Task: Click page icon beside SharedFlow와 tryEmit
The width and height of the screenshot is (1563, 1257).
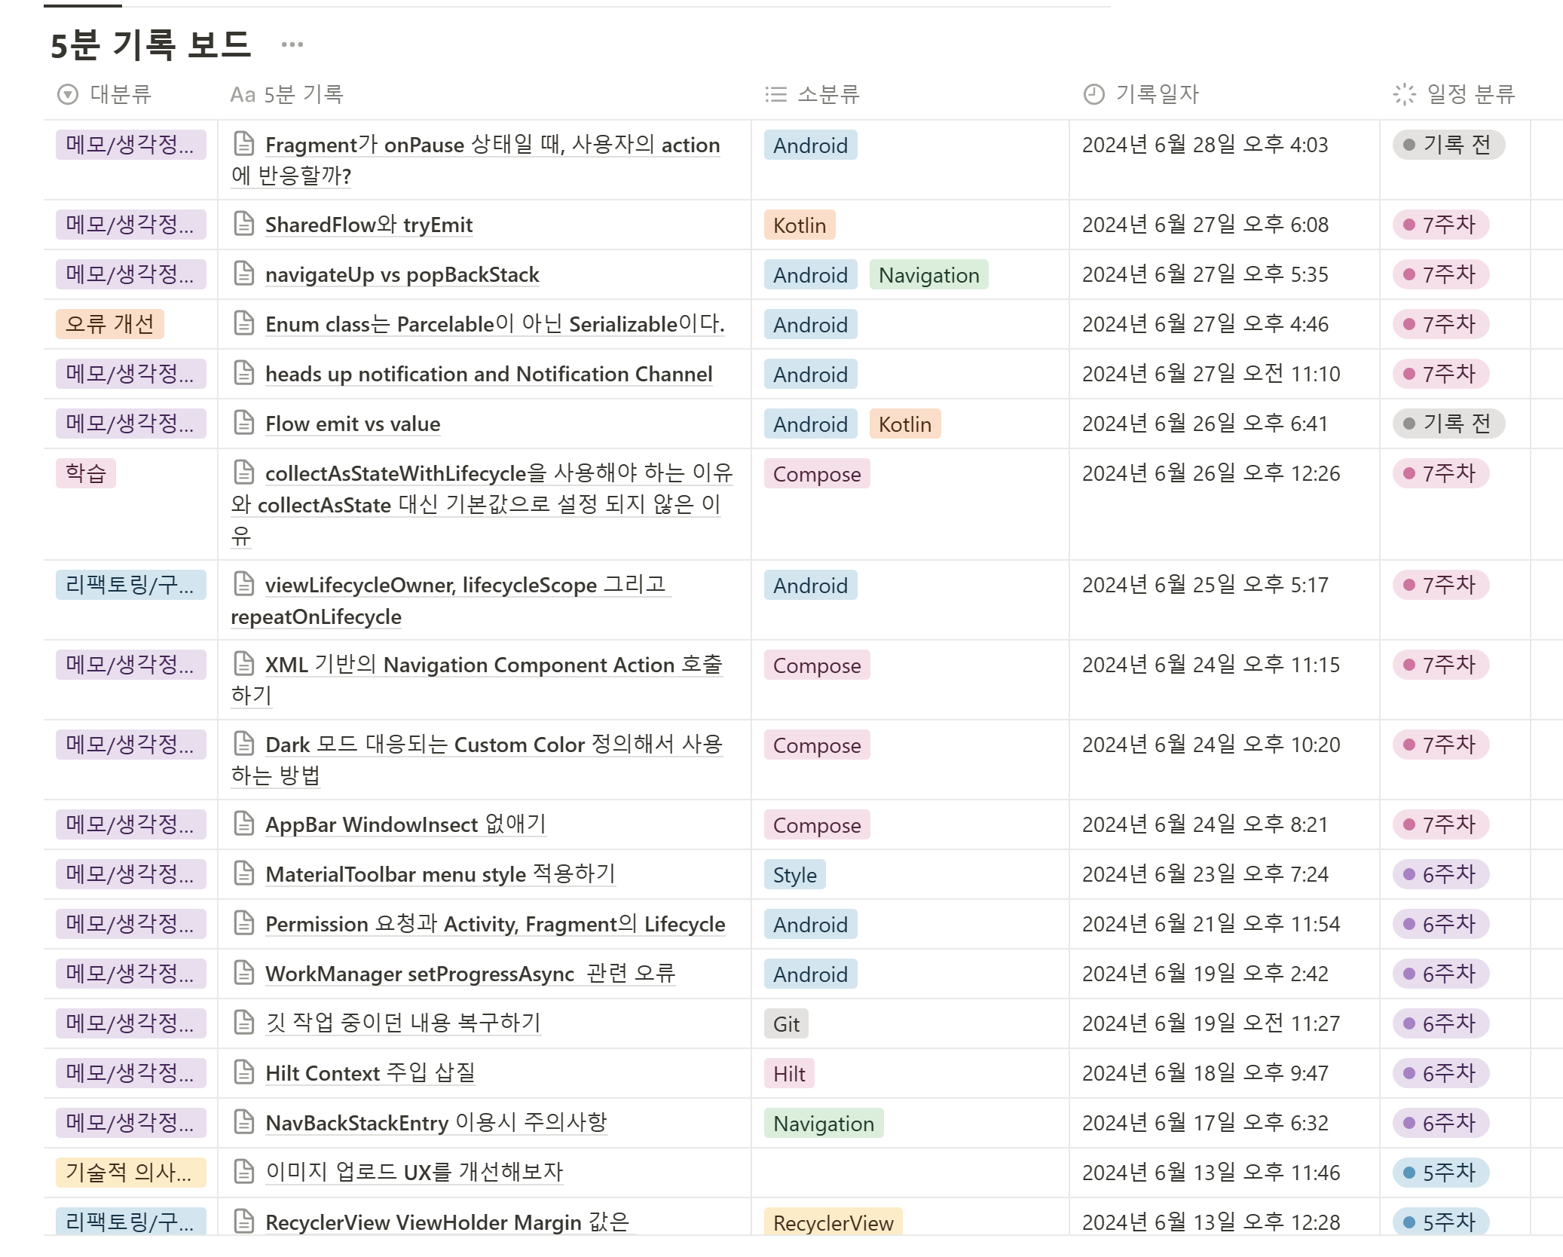Action: tap(243, 224)
